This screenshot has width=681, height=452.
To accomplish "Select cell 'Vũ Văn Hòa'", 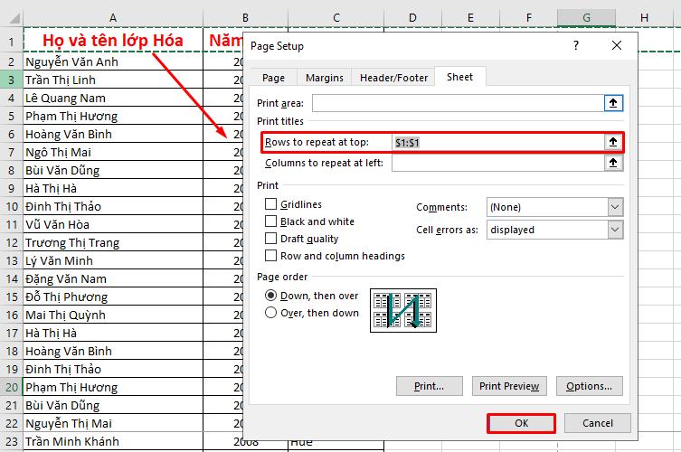I will [x=113, y=224].
